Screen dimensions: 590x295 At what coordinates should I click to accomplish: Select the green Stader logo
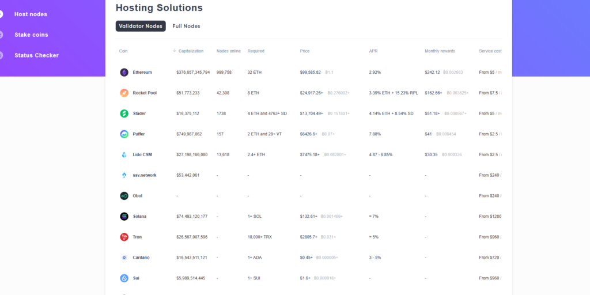click(x=124, y=114)
